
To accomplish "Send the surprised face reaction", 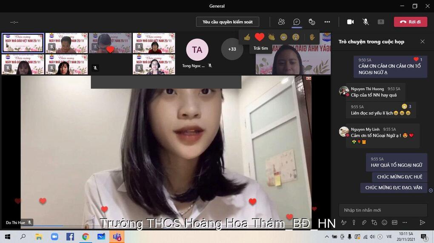I will (x=296, y=37).
